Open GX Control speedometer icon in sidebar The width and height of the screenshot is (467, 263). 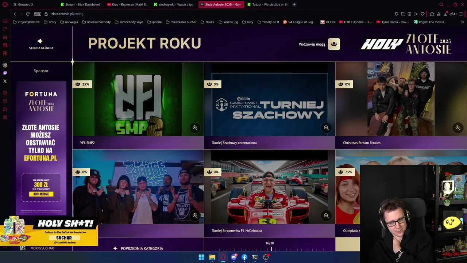coord(5,29)
